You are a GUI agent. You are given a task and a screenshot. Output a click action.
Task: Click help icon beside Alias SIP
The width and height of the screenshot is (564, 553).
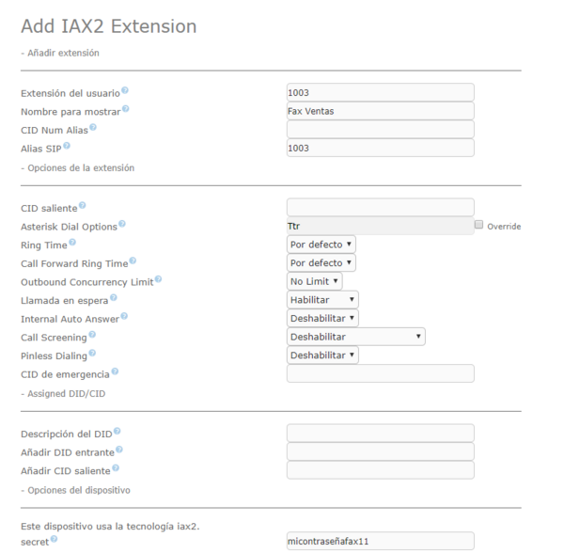click(x=67, y=146)
